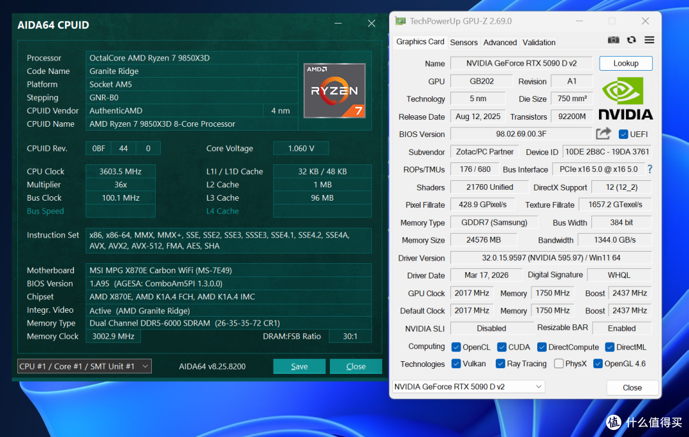The image size is (689, 437).
Task: Take a GPU-Z screenshot with camera icon
Action: (x=614, y=40)
